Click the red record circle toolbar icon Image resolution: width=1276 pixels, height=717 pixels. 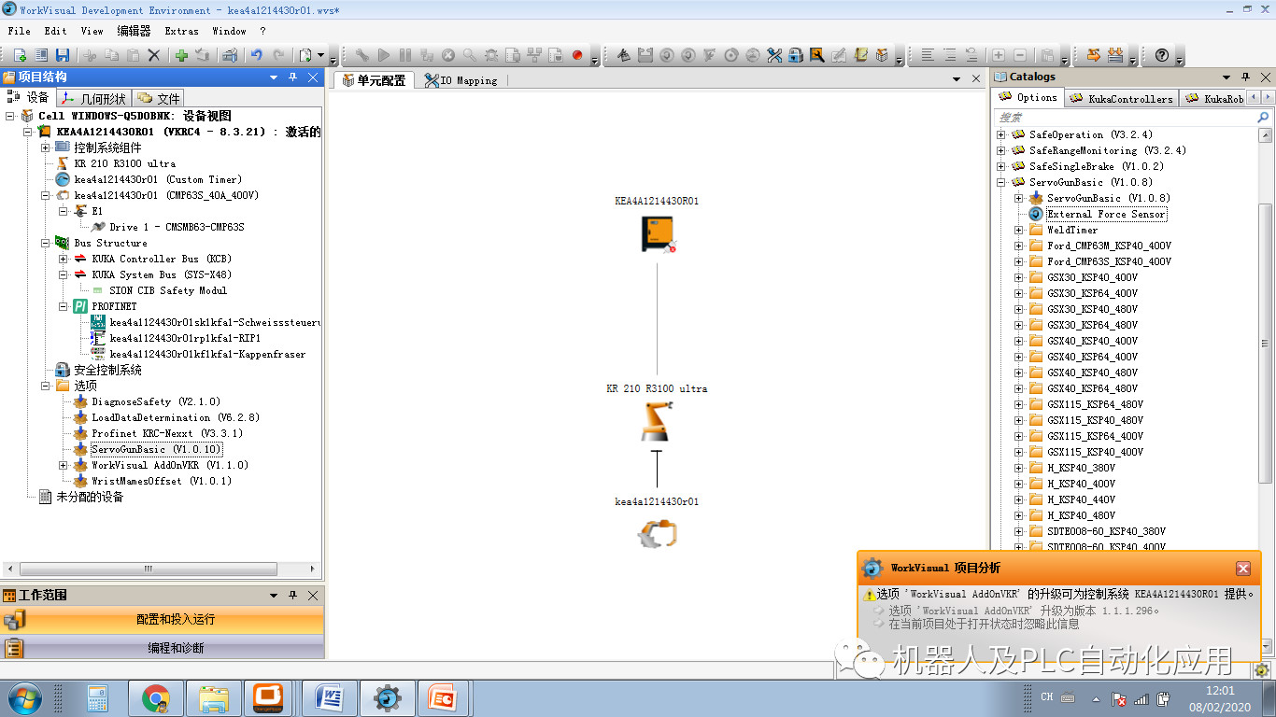(577, 55)
